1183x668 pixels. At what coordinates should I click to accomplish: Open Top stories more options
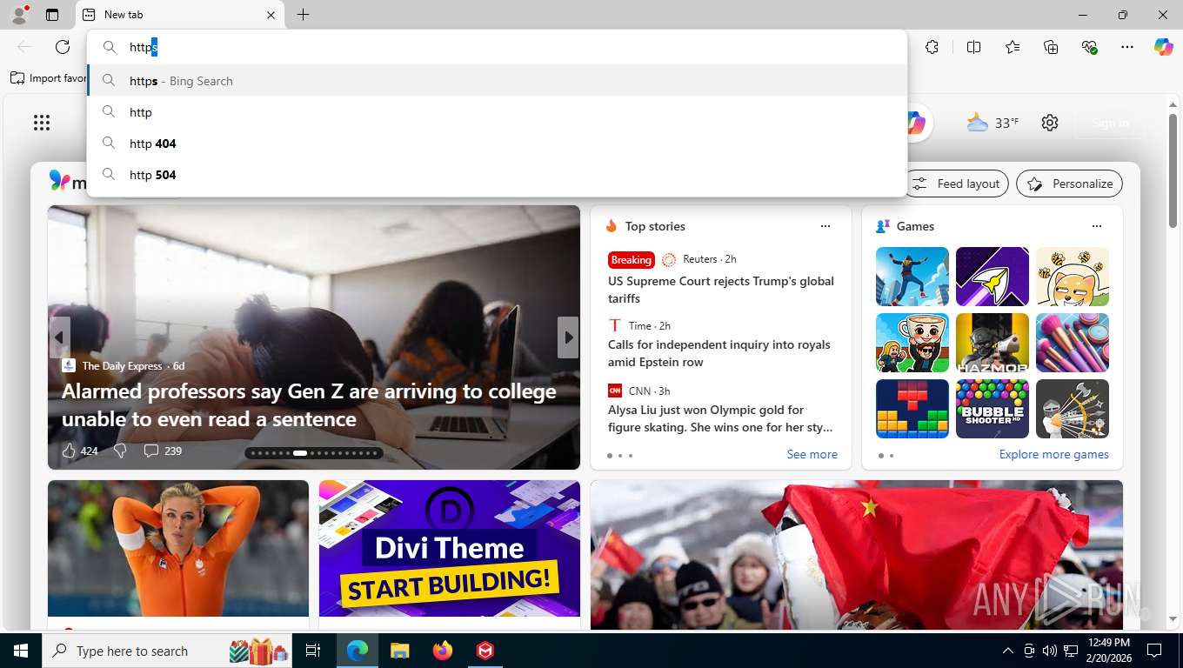pyautogui.click(x=825, y=226)
